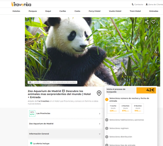
Task: Click the Selecciona regimen step
Action: pyautogui.click(x=119, y=128)
